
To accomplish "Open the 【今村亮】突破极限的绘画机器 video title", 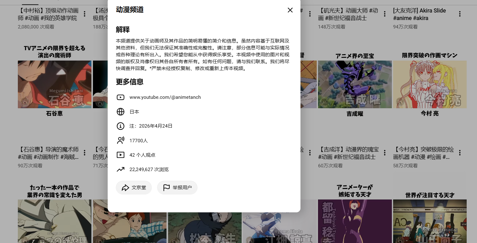I will pyautogui.click(x=423, y=153).
